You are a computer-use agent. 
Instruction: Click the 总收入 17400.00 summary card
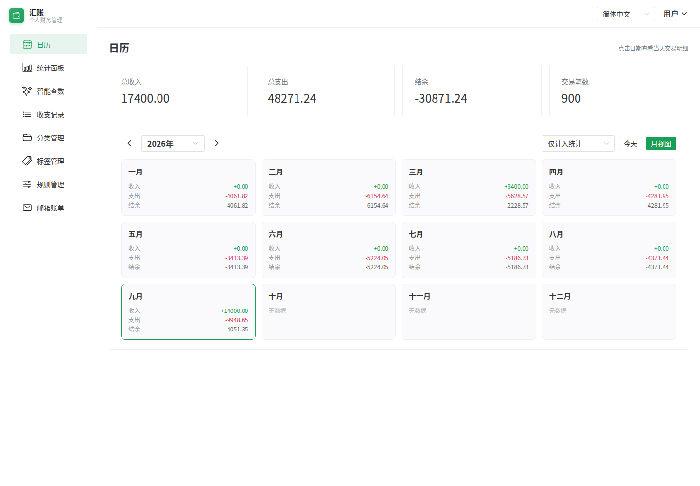(178, 91)
